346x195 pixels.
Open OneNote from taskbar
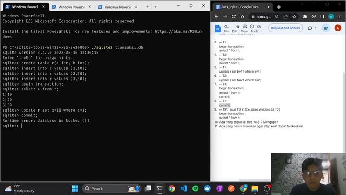click(x=219, y=188)
